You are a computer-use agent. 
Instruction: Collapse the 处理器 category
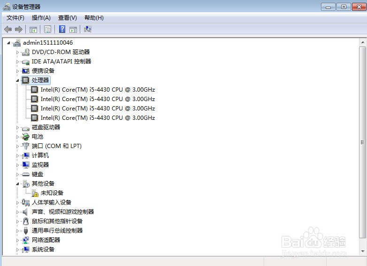(x=17, y=80)
